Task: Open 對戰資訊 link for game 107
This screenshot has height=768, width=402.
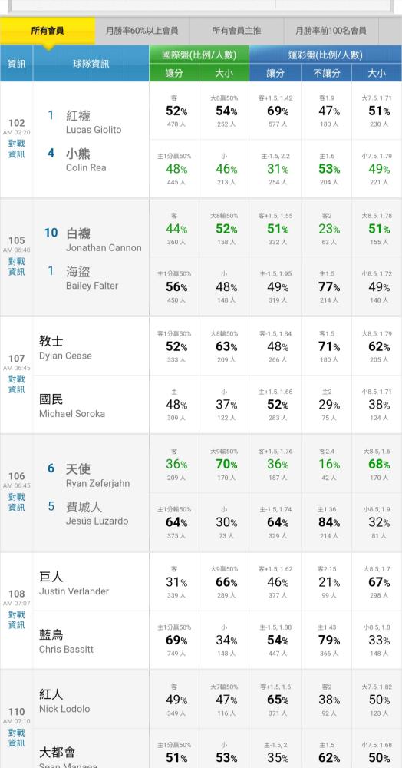Action: (x=16, y=384)
